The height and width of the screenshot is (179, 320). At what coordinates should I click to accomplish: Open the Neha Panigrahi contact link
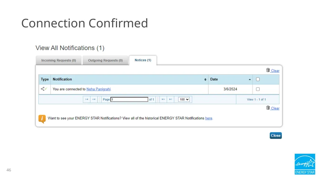[x=98, y=89]
